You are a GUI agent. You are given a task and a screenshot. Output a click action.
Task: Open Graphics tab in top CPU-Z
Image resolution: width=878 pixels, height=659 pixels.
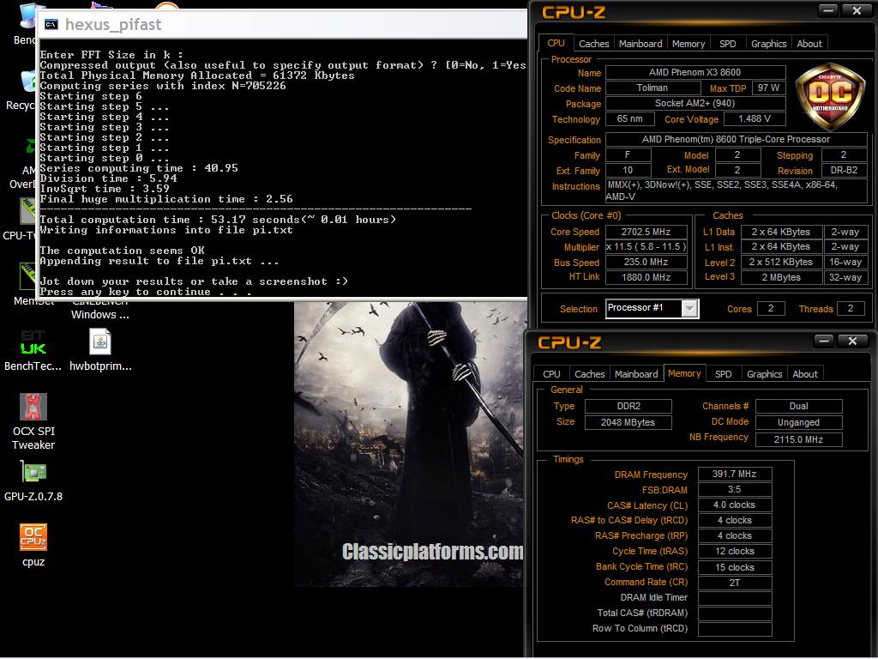pos(768,44)
